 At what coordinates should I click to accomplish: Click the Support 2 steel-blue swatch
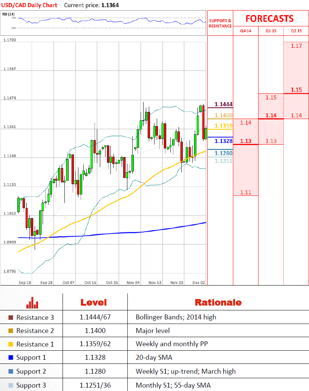coord(11,371)
